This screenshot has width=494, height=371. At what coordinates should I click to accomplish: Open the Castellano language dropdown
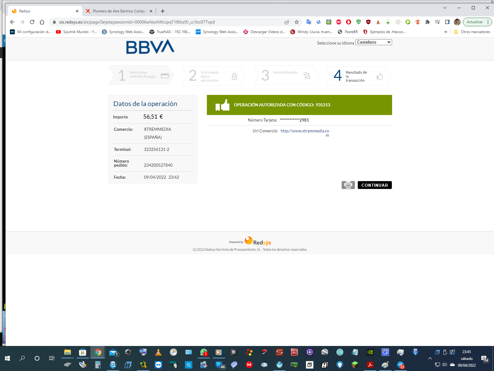point(374,42)
